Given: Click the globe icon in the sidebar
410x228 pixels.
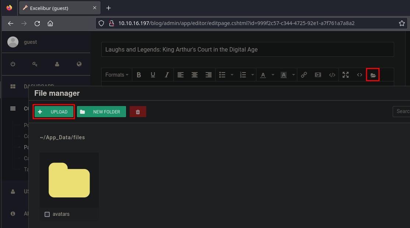Looking at the screenshot, I should coord(79,64).
